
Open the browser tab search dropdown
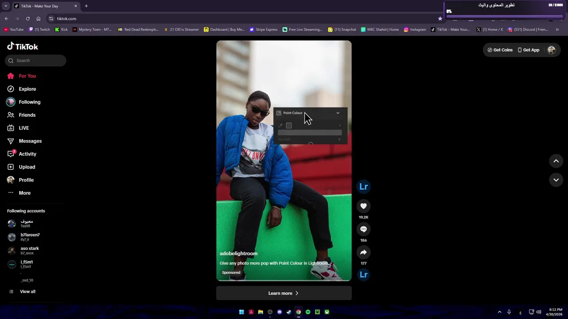click(x=6, y=6)
